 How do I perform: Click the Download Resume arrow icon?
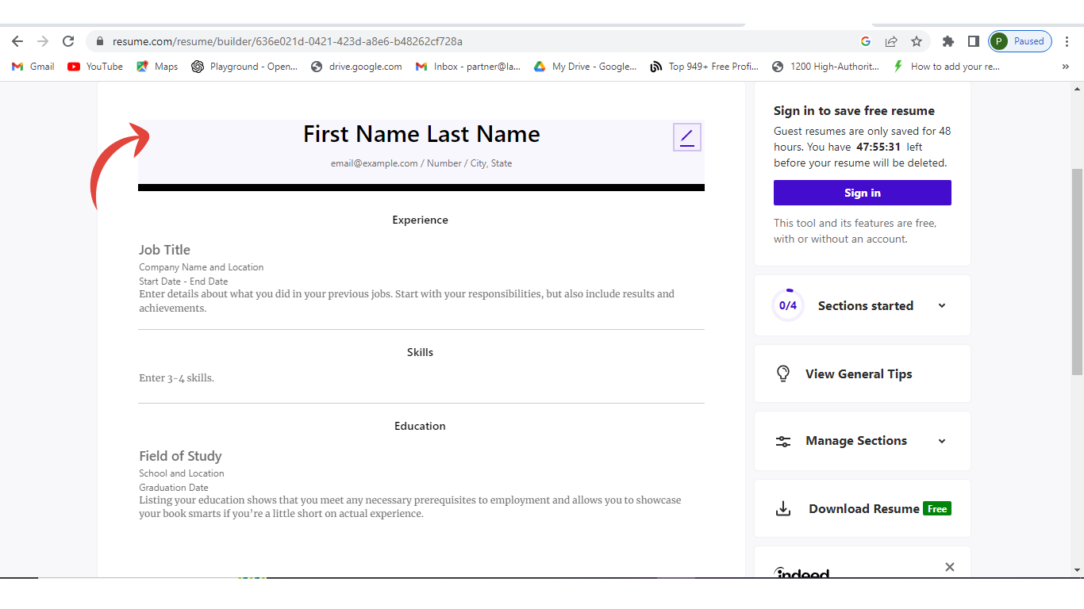point(783,509)
